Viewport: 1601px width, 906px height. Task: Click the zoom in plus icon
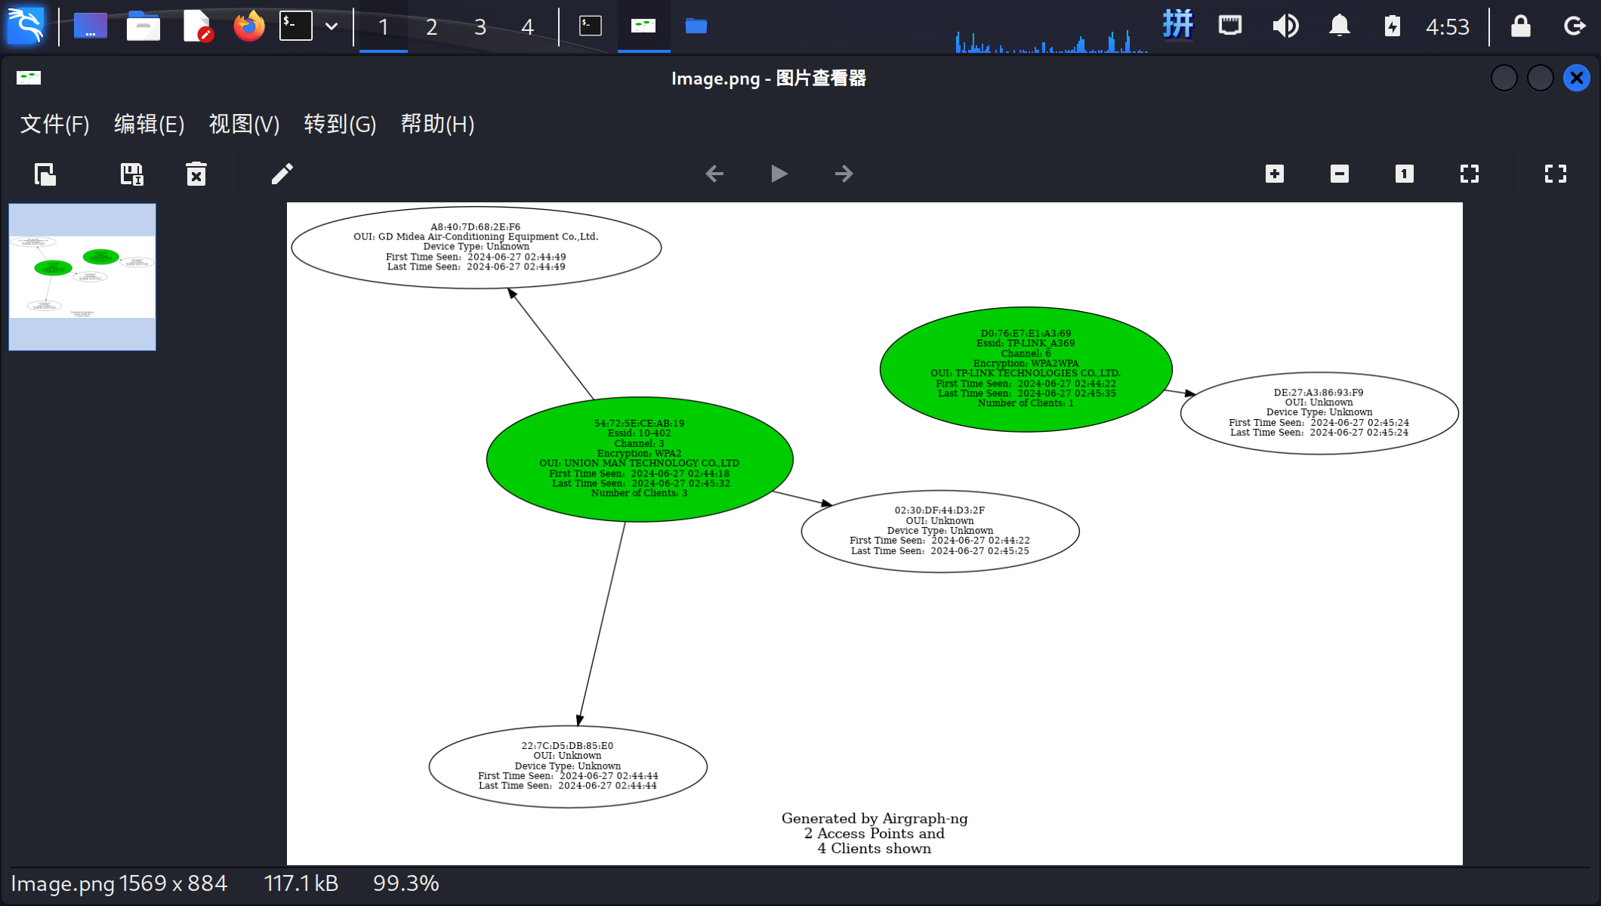1275,174
